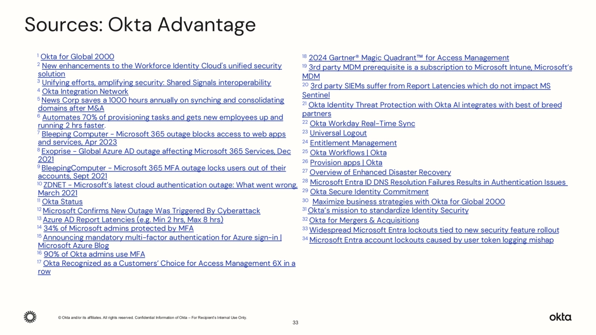Click the slide page number 33

(x=295, y=322)
